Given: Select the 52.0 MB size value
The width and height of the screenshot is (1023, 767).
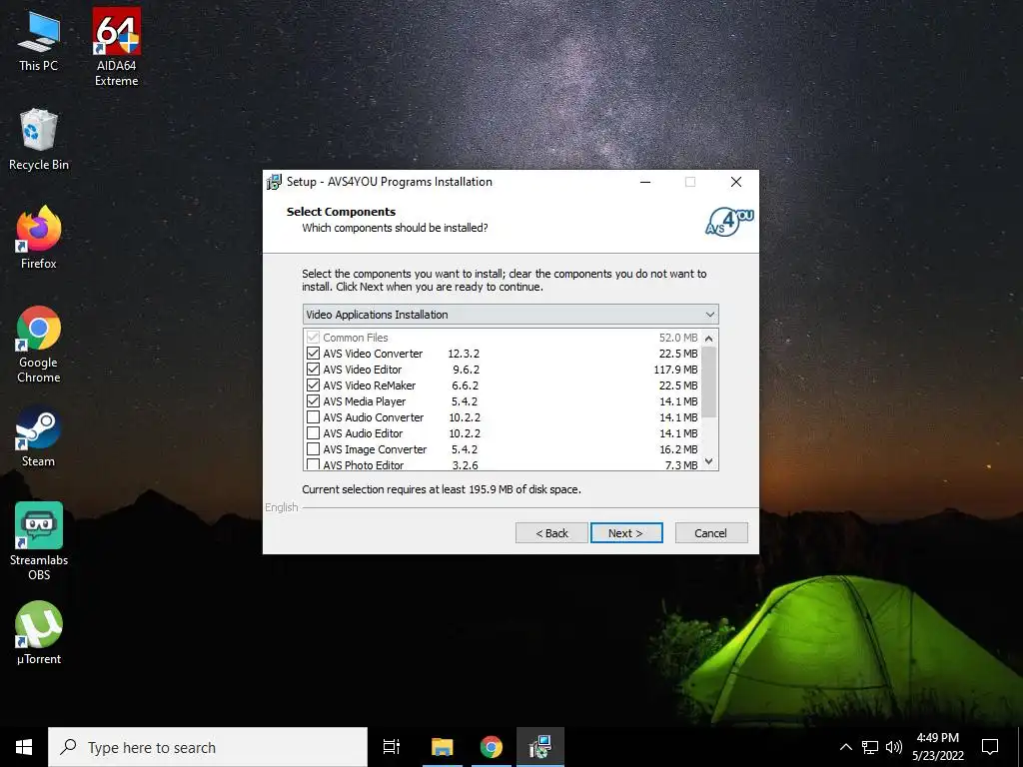Looking at the screenshot, I should click(x=678, y=338).
